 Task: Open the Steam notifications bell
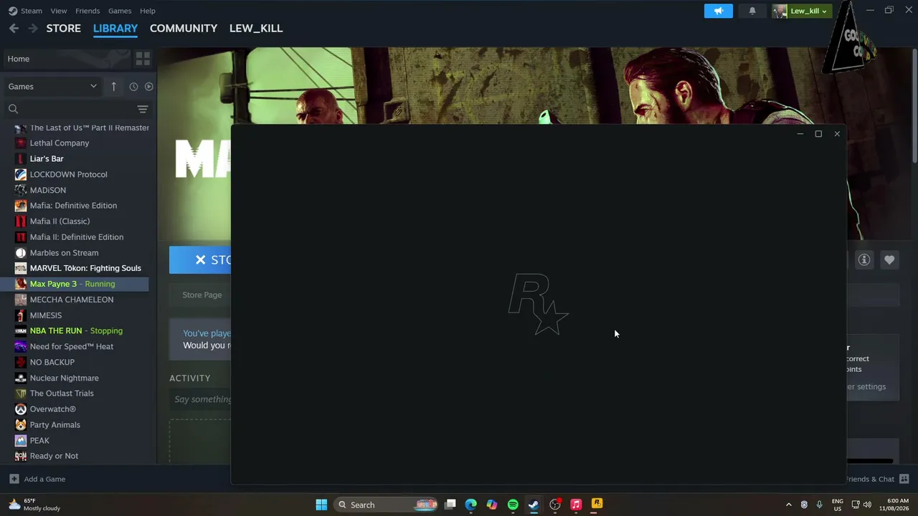coord(752,11)
